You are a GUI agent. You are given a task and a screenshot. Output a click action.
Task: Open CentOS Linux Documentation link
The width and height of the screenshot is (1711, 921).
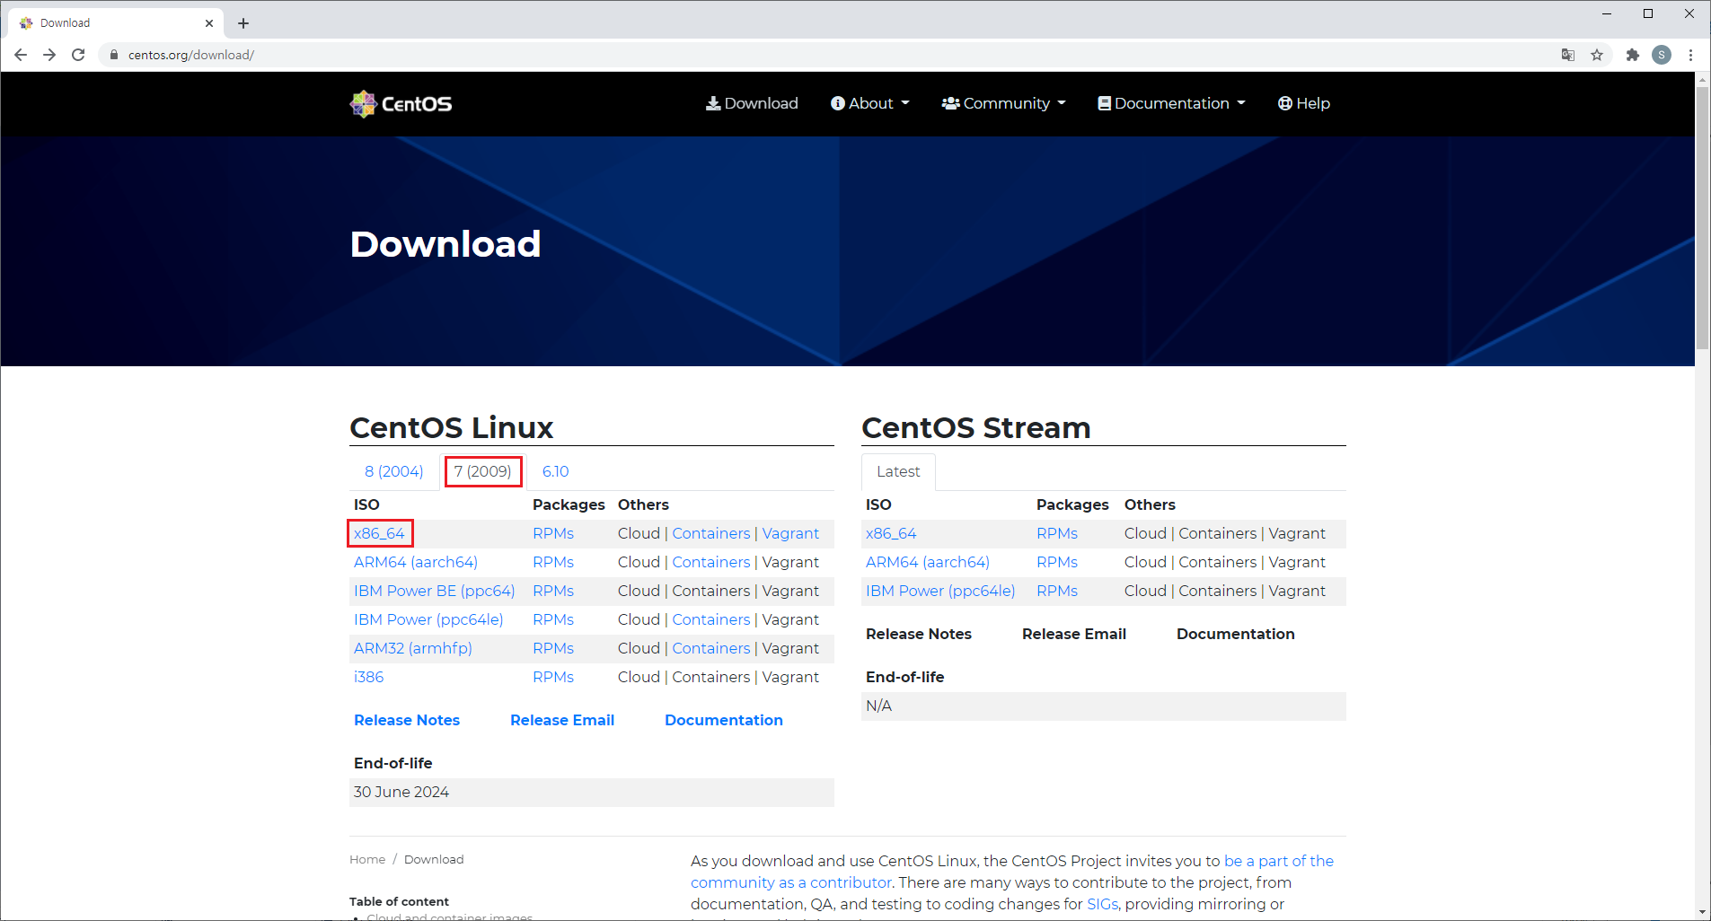(724, 720)
